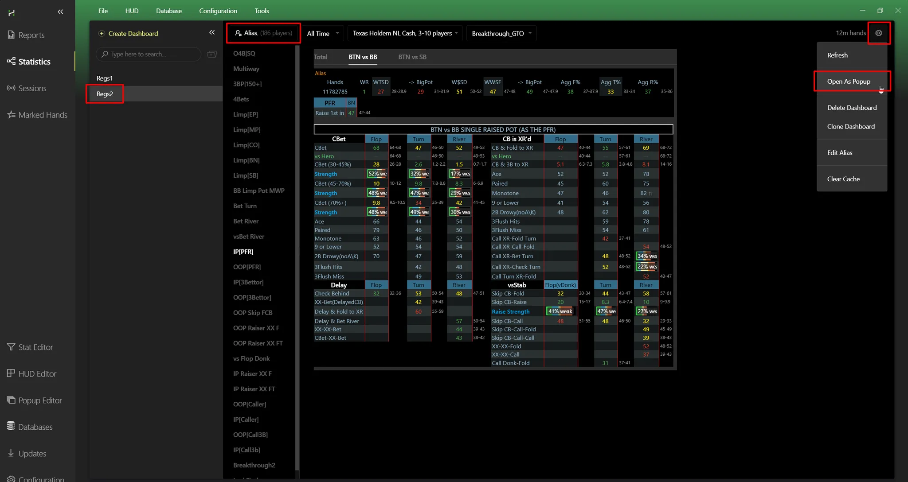Open the OOP[PFR] stats page

247,267
